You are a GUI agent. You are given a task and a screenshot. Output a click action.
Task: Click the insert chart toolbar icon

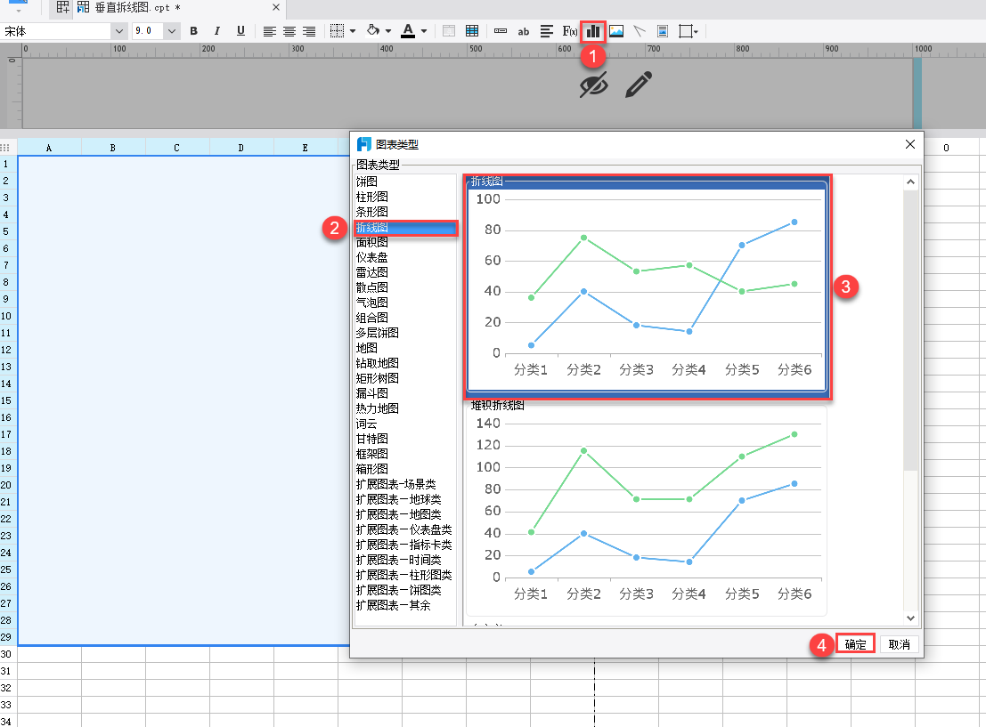coord(593,31)
